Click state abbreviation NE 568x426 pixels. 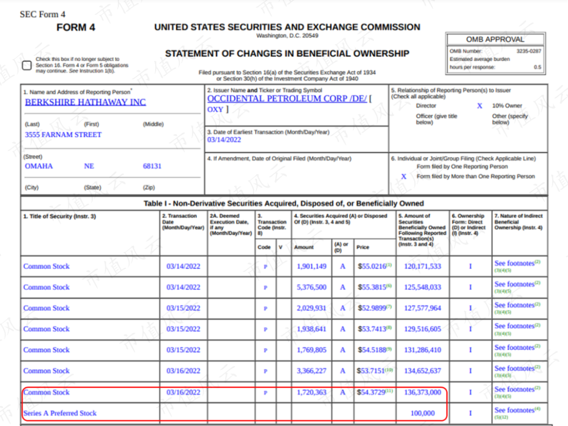coord(89,166)
